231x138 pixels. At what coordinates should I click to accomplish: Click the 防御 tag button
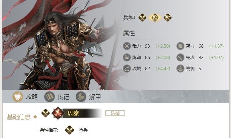(115, 113)
